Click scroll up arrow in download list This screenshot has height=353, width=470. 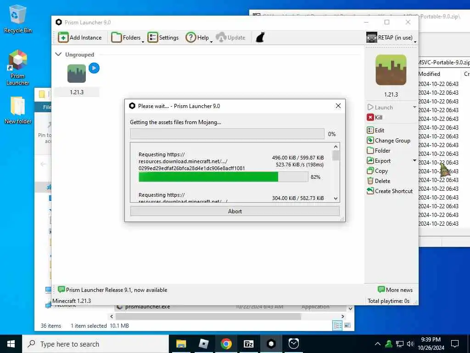336,147
